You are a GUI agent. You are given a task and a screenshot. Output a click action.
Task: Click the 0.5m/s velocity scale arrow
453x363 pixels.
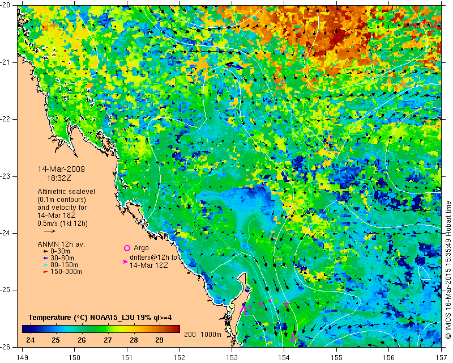(x=50, y=231)
